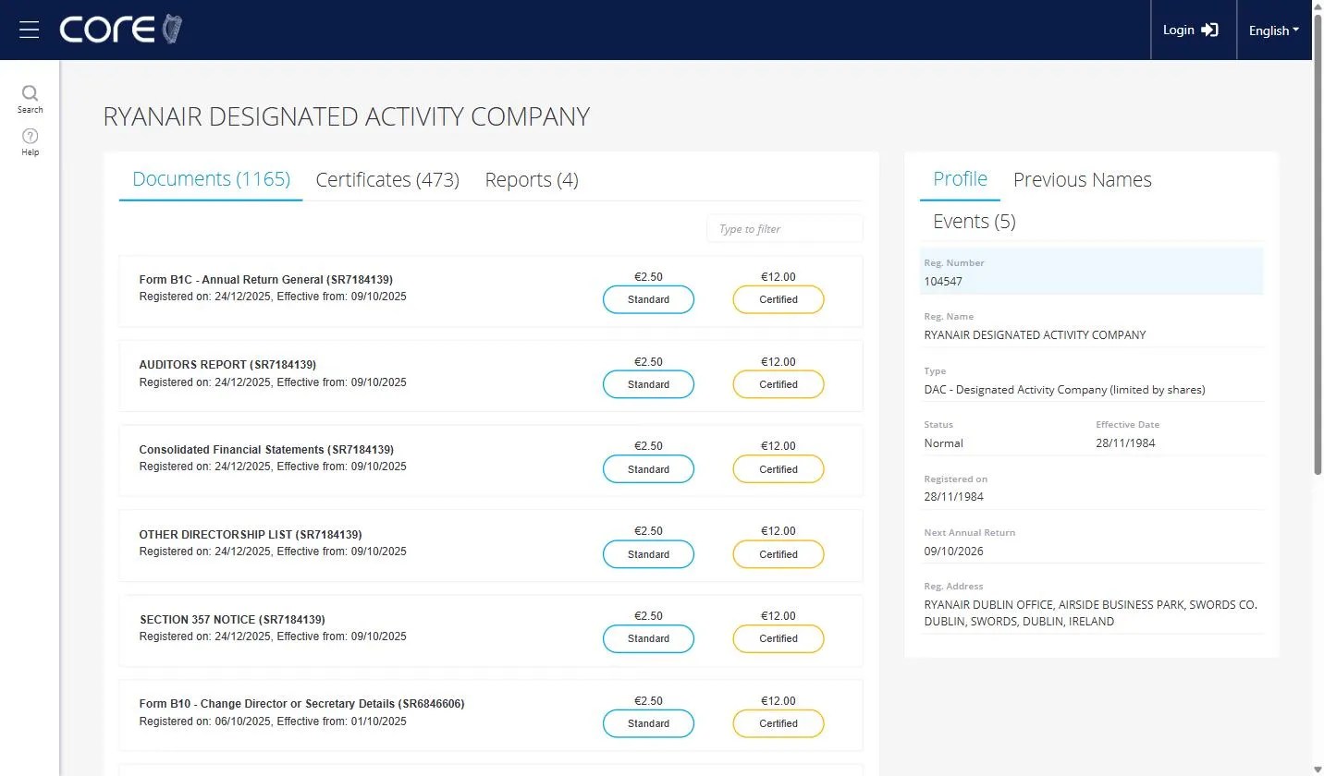Open the Events (5) tab

tap(975, 221)
